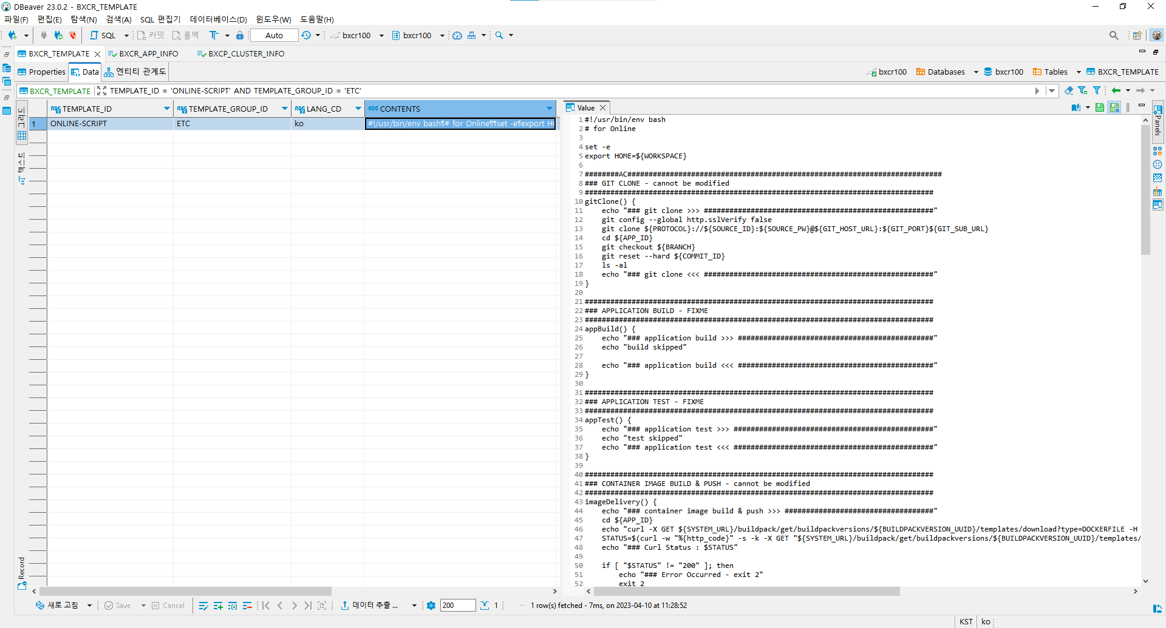Image resolution: width=1166 pixels, height=628 pixels.
Task: Click the greyed Save button
Action: pyautogui.click(x=118, y=606)
